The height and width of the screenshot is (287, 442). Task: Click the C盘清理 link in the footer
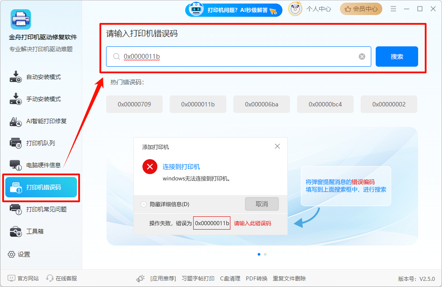tap(230, 279)
